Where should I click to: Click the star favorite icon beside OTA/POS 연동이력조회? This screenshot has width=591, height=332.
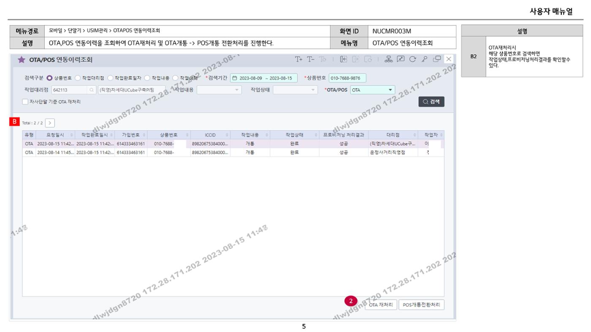point(21,59)
